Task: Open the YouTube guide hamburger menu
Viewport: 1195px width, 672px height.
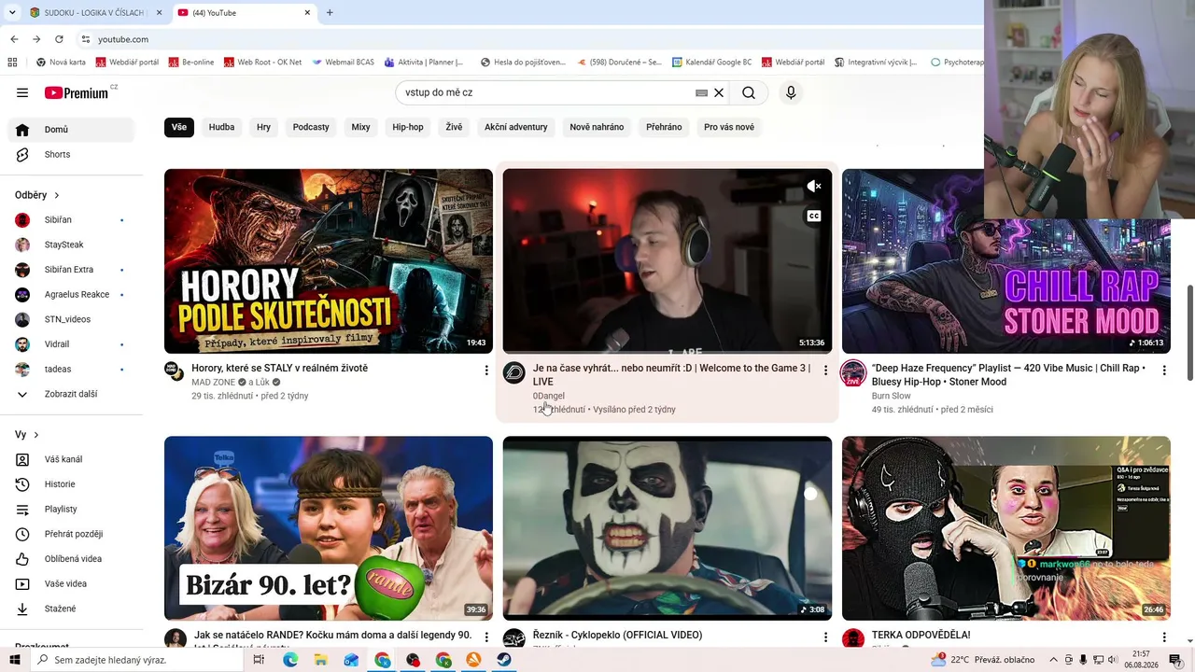Action: (22, 92)
